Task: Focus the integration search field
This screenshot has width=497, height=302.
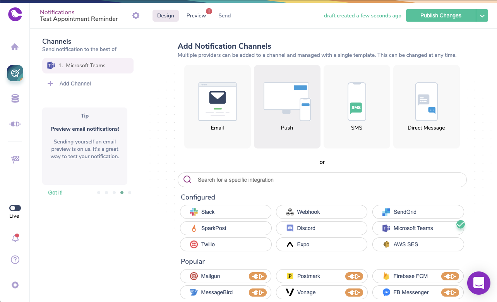Action: coord(322,180)
